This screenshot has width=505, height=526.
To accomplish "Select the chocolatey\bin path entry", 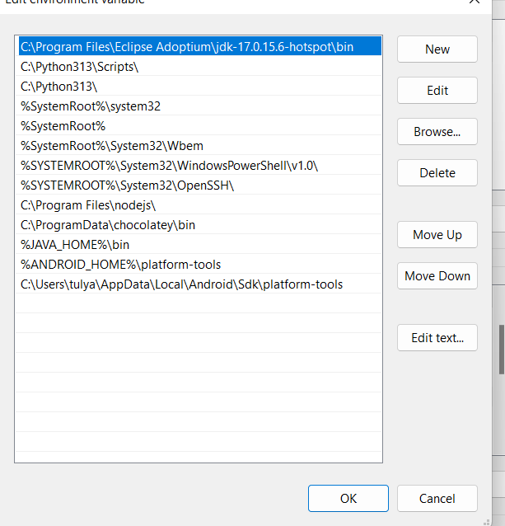I will coord(108,225).
